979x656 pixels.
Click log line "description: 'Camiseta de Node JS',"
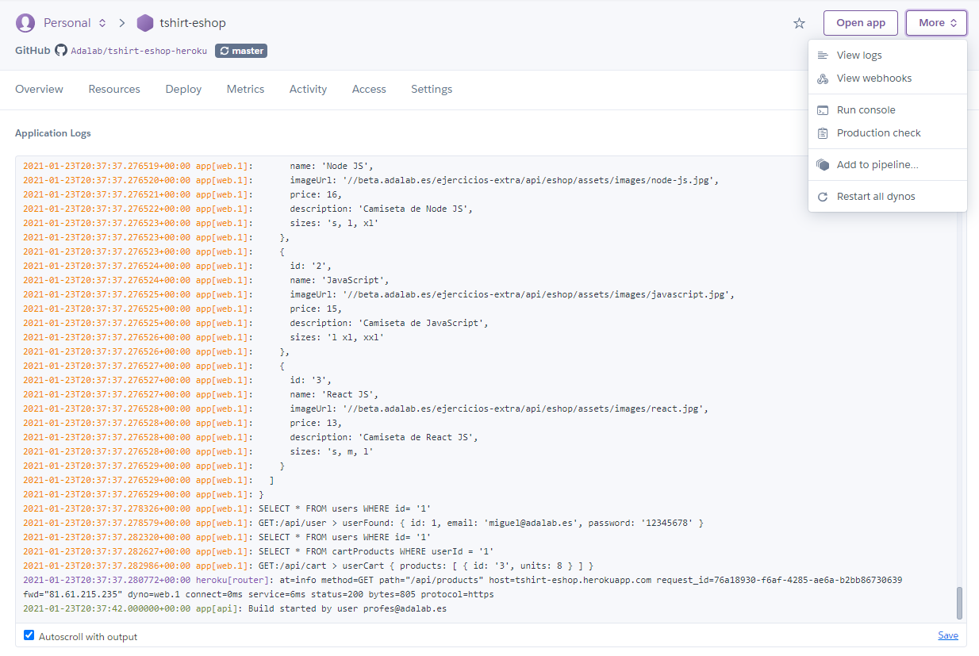(381, 209)
